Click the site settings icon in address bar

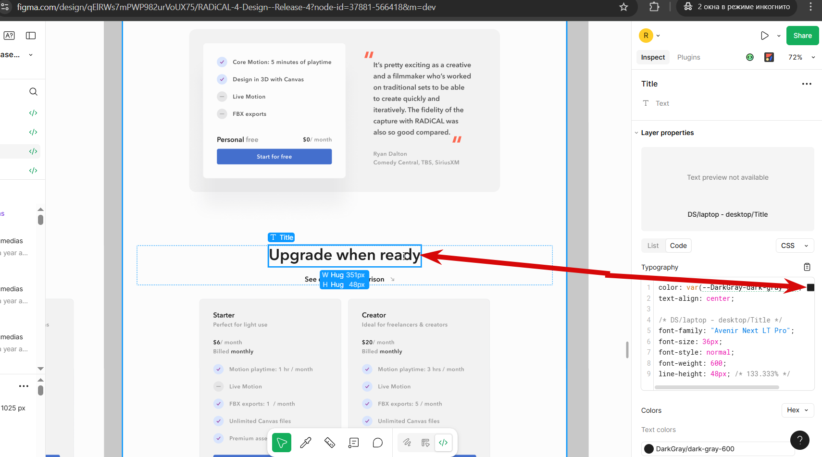coord(4,7)
